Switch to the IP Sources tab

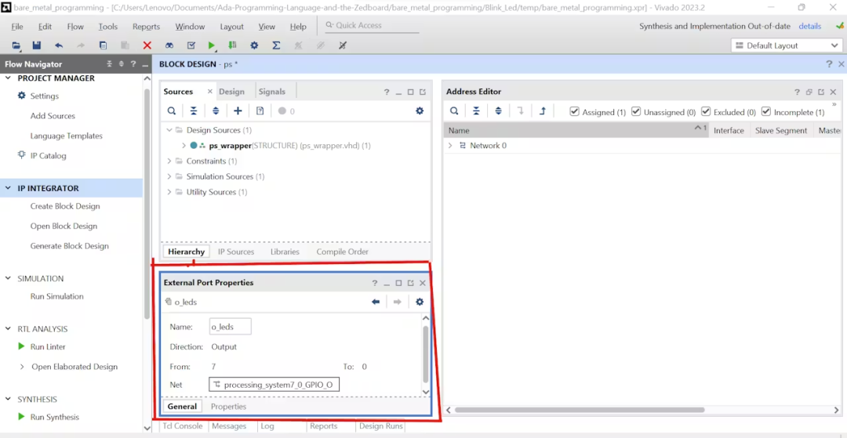click(x=236, y=252)
